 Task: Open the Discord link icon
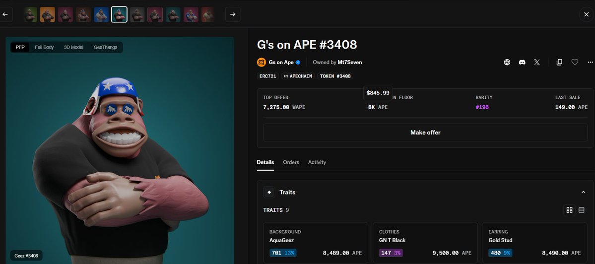pos(522,62)
